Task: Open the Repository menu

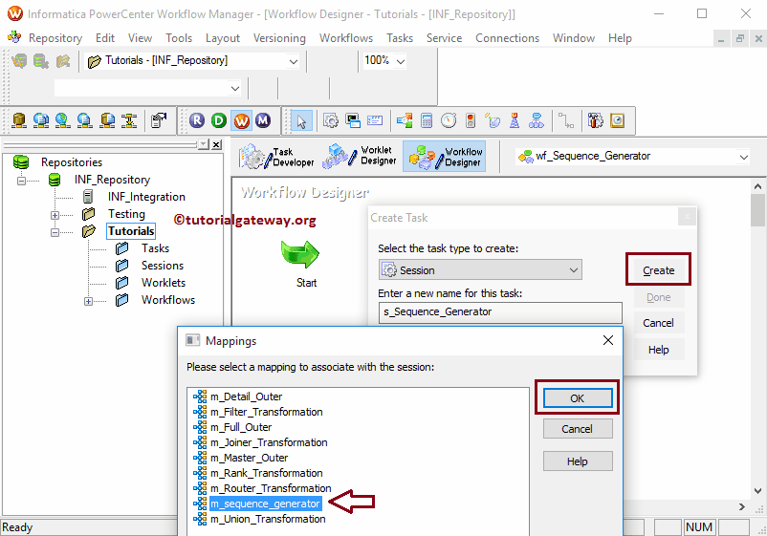Action: [55, 38]
